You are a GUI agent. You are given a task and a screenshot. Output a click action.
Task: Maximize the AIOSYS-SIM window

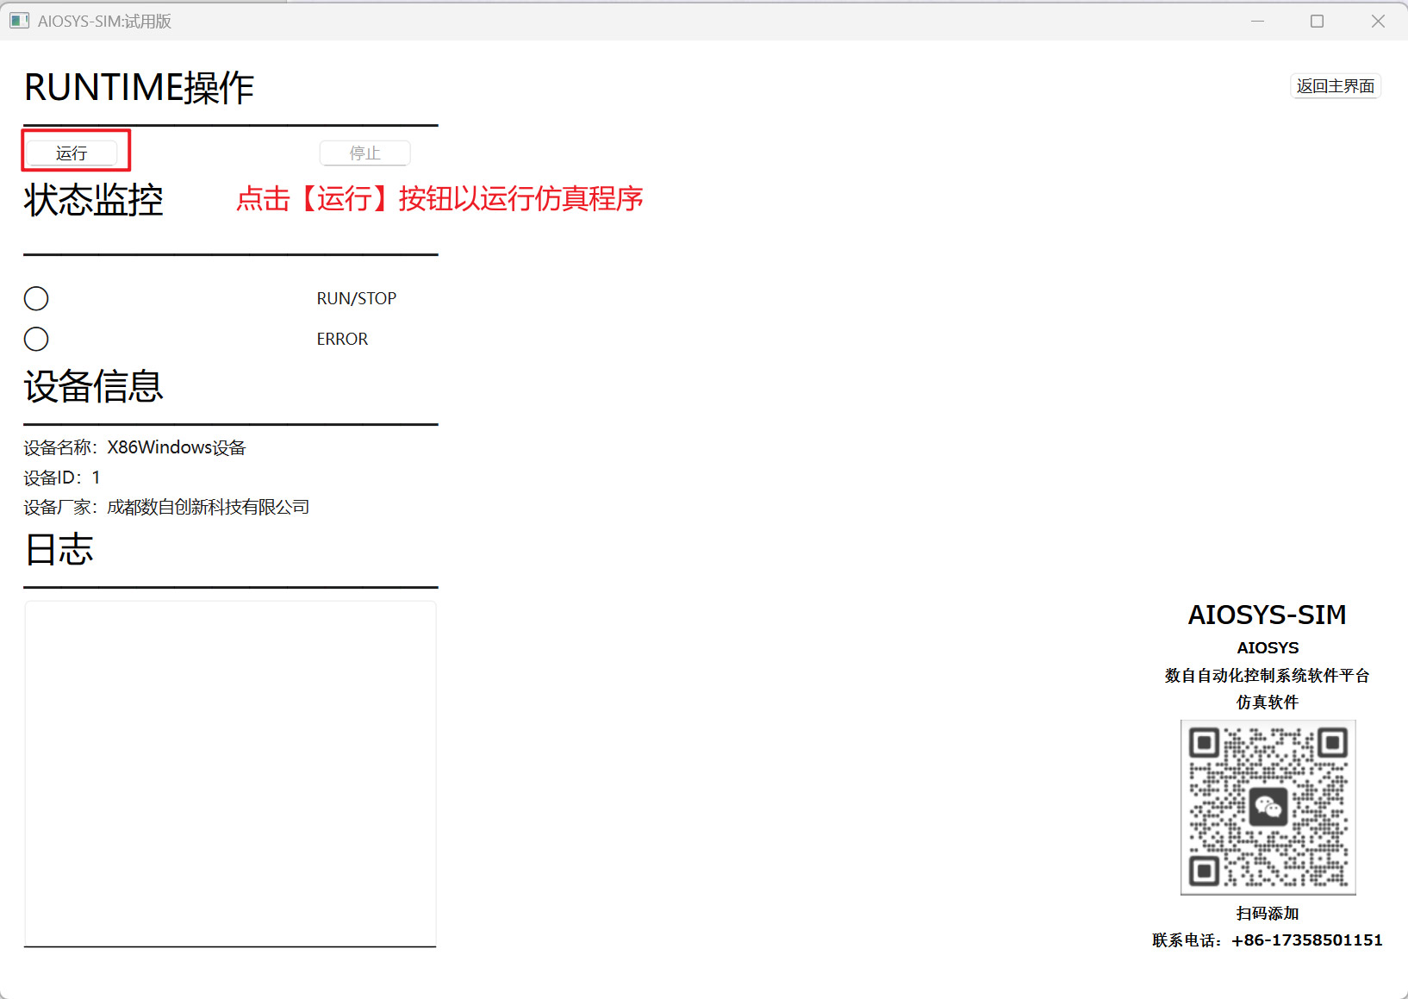[x=1317, y=21]
